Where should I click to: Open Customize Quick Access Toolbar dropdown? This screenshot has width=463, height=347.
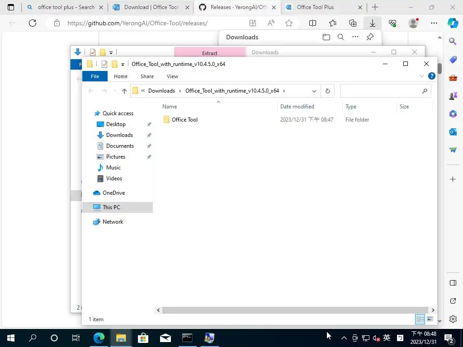123,64
